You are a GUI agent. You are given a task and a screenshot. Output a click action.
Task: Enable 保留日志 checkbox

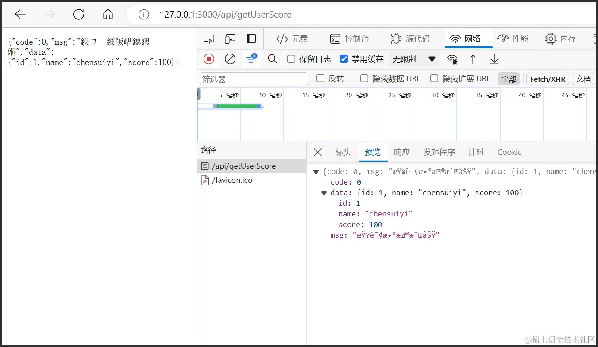pos(291,59)
